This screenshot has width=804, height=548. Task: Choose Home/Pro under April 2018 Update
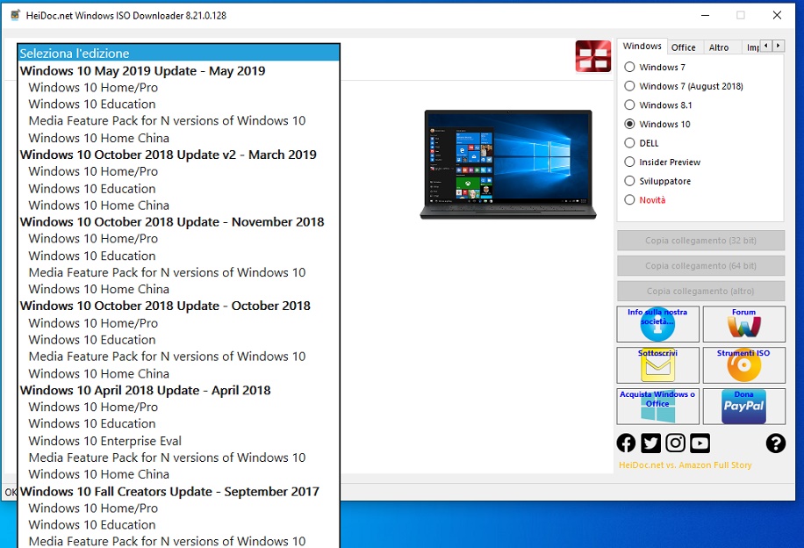[178, 407]
